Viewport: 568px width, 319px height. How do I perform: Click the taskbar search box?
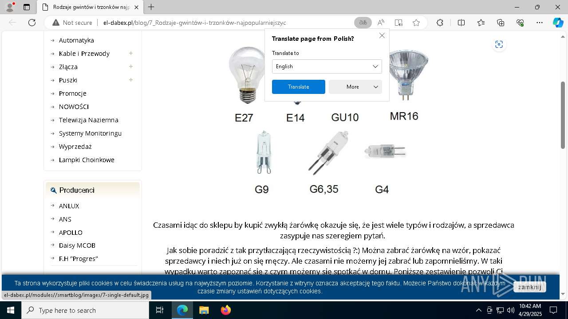pyautogui.click(x=85, y=310)
